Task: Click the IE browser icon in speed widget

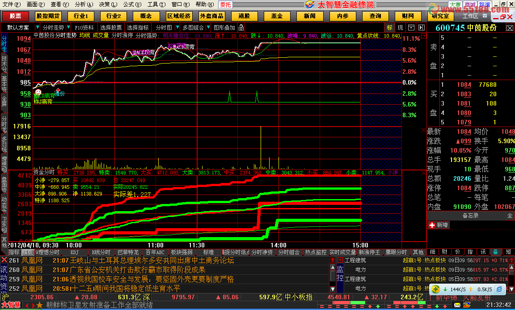Action: 499,289
